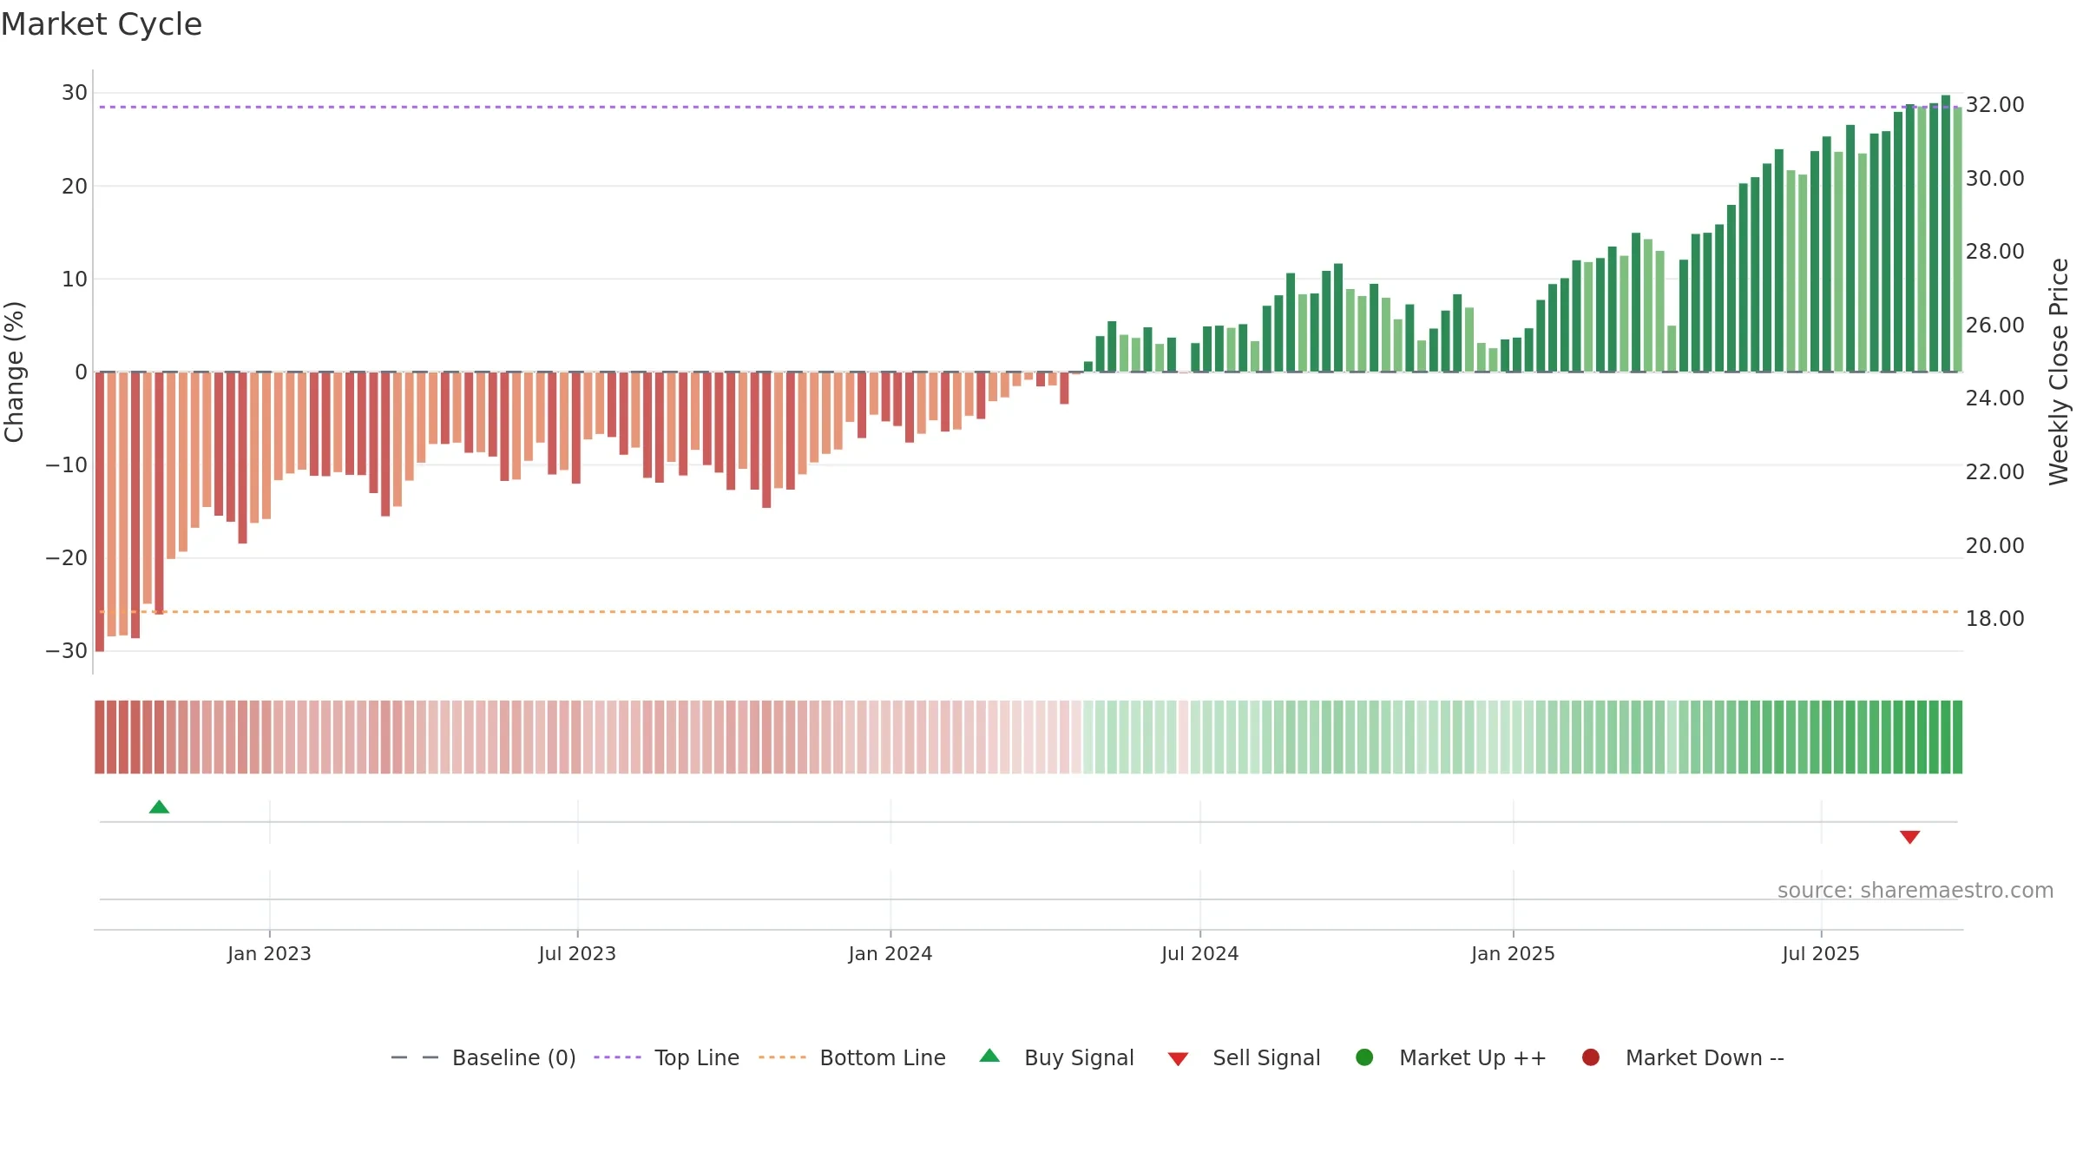This screenshot has width=2083, height=1172.
Task: Click the Jul 2023 axis label
Action: pos(577,953)
